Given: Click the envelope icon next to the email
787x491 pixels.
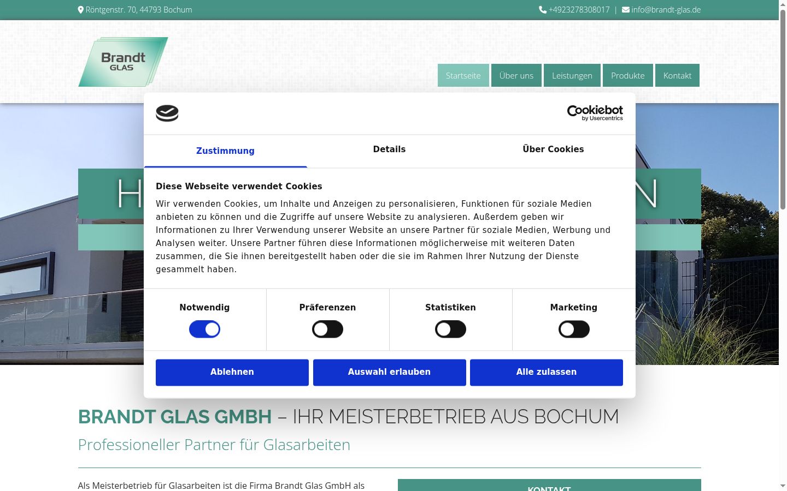Looking at the screenshot, I should (x=626, y=10).
